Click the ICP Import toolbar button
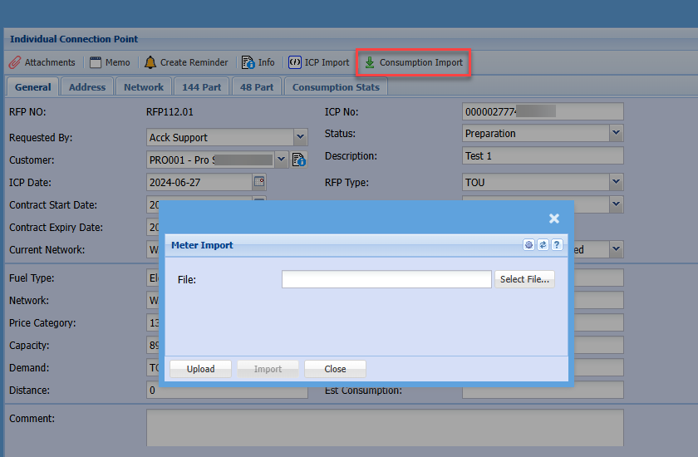 [319, 62]
